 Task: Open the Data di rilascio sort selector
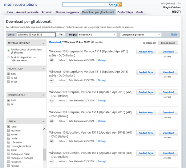click(x=168, y=43)
